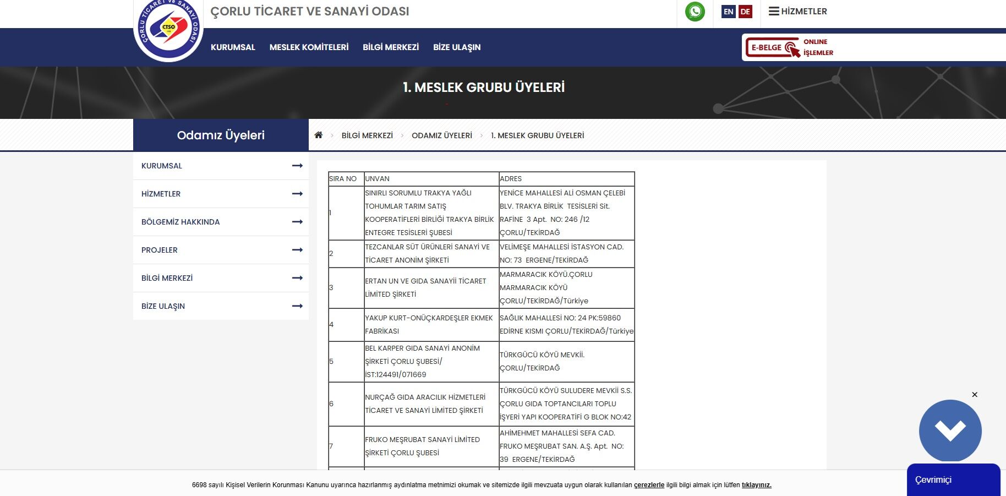Select PROJELER in the left sidebar
1006x496 pixels.
[221, 250]
